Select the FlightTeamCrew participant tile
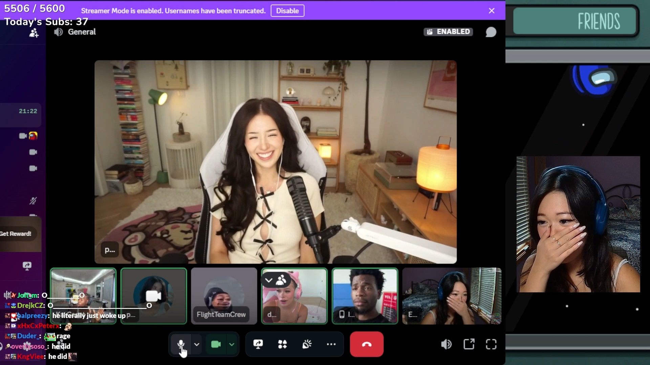 coord(224,296)
